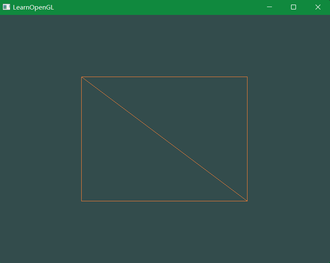Click the LearnOpenGL window app icon
330x263 pixels.
[6, 7]
